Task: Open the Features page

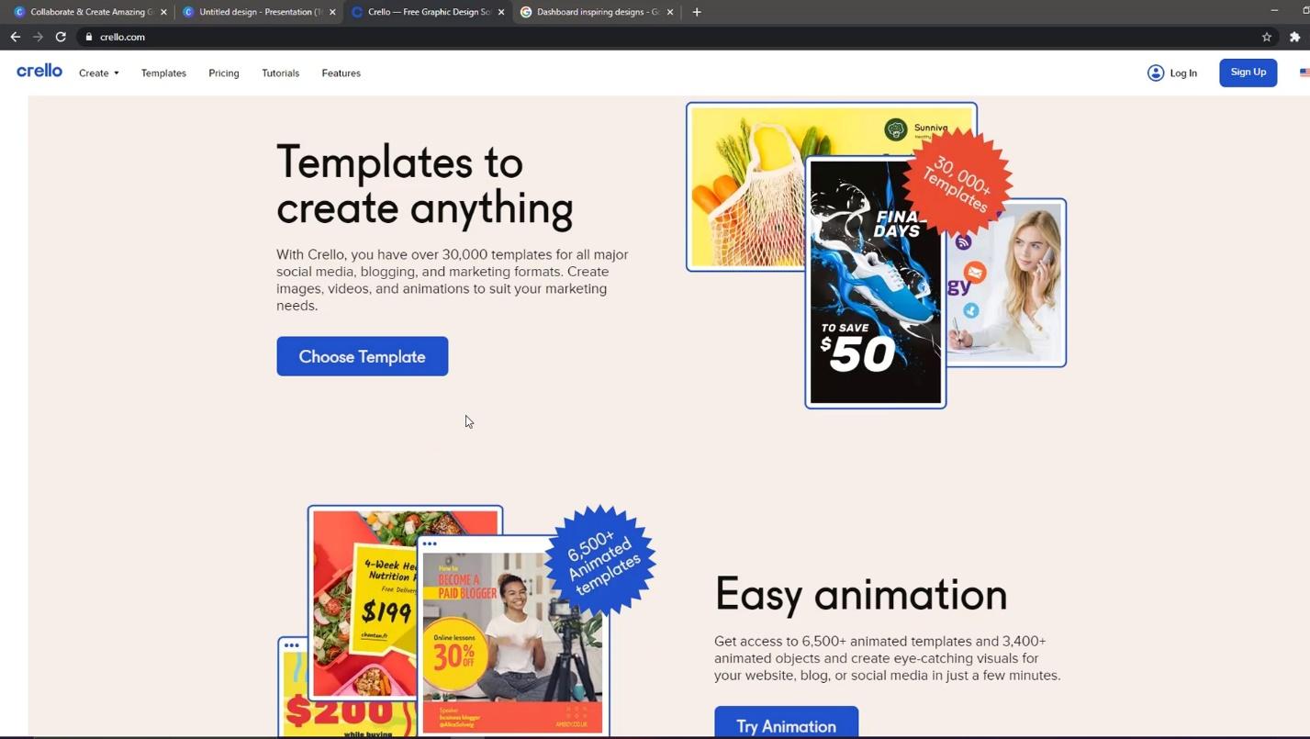Action: [x=341, y=73]
